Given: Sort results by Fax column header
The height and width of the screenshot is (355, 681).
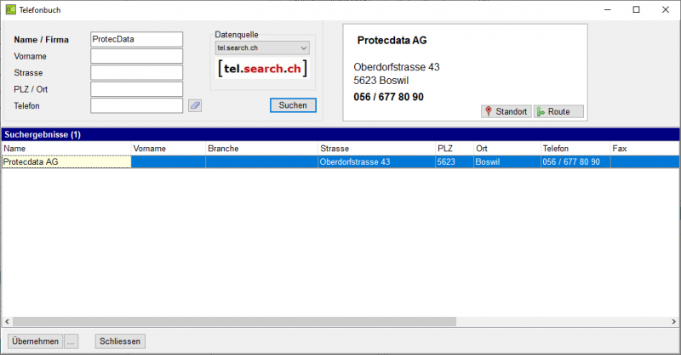Looking at the screenshot, I should pyautogui.click(x=645, y=149).
